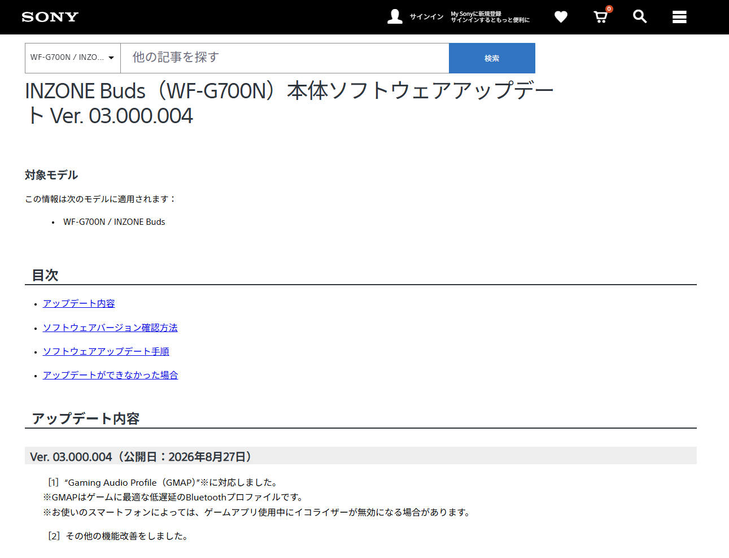
Task: Click the アップデート内容 section heading
Action: click(x=86, y=418)
